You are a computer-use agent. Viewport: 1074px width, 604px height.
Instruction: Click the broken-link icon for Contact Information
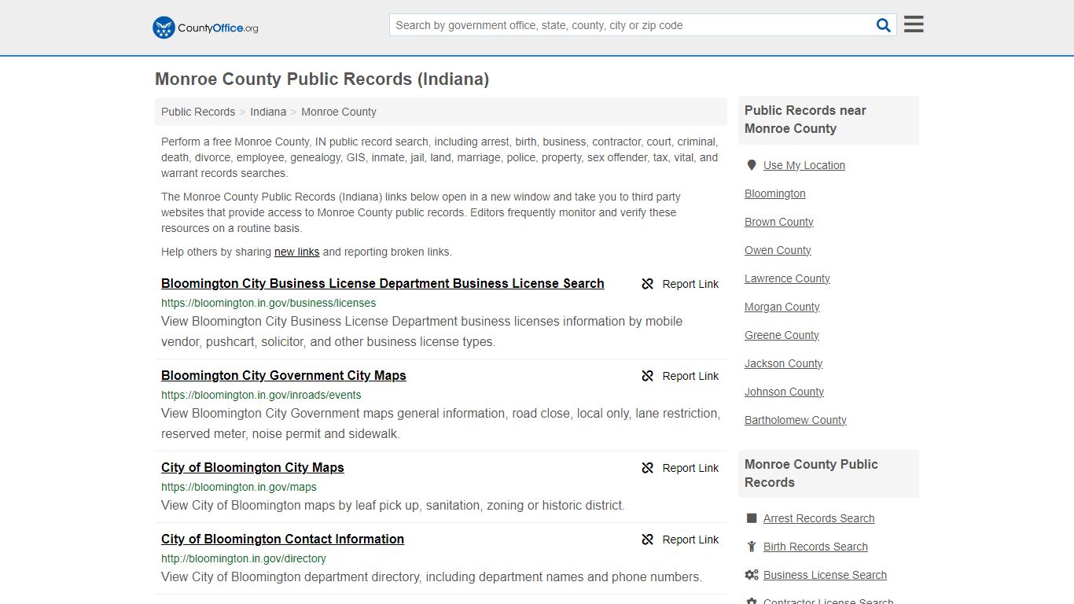pyautogui.click(x=648, y=540)
